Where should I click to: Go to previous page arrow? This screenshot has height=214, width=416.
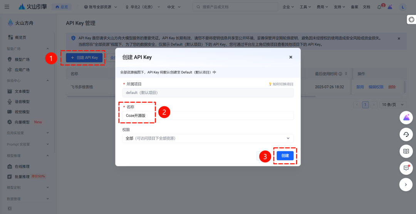coord(357,104)
